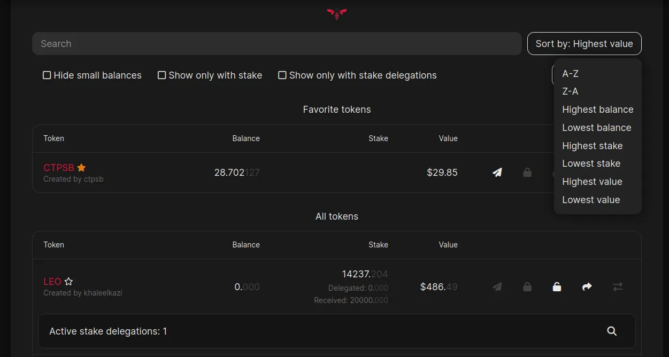
Task: Click the red bee logo at top
Action: (337, 14)
